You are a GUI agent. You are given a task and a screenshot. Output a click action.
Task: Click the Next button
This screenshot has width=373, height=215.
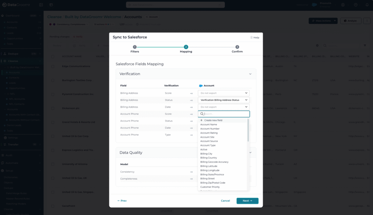click(x=247, y=201)
